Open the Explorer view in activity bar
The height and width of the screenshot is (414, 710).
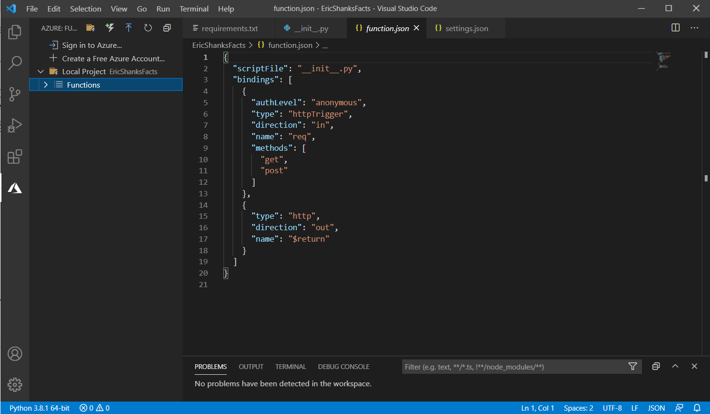tap(15, 32)
